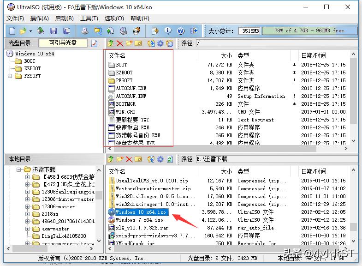Click the Burn CD/DVD image flame icon

[136, 31]
